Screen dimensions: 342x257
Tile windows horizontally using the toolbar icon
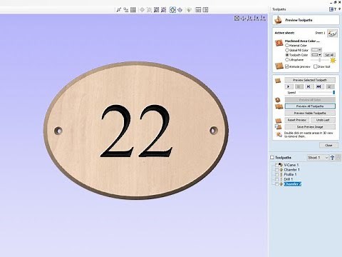pyautogui.click(x=198, y=10)
